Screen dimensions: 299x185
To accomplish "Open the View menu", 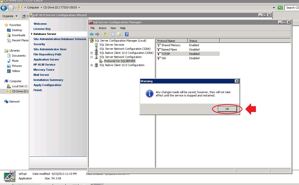I will [x=113, y=28].
